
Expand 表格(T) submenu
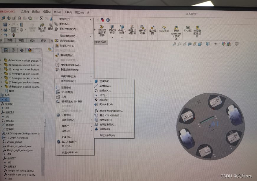74,126
